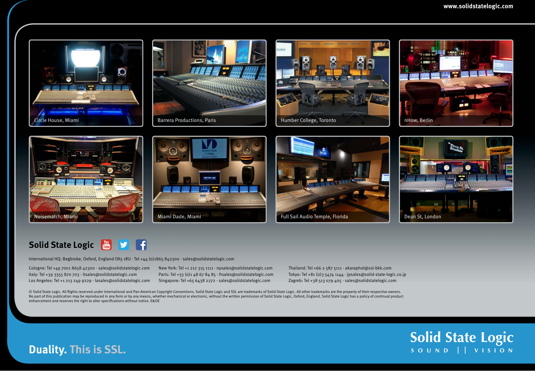Screen dimensions: 535x371
Task: Click the 'Italy: Tel +39 3355 870 703' text
Action: tap(54, 274)
